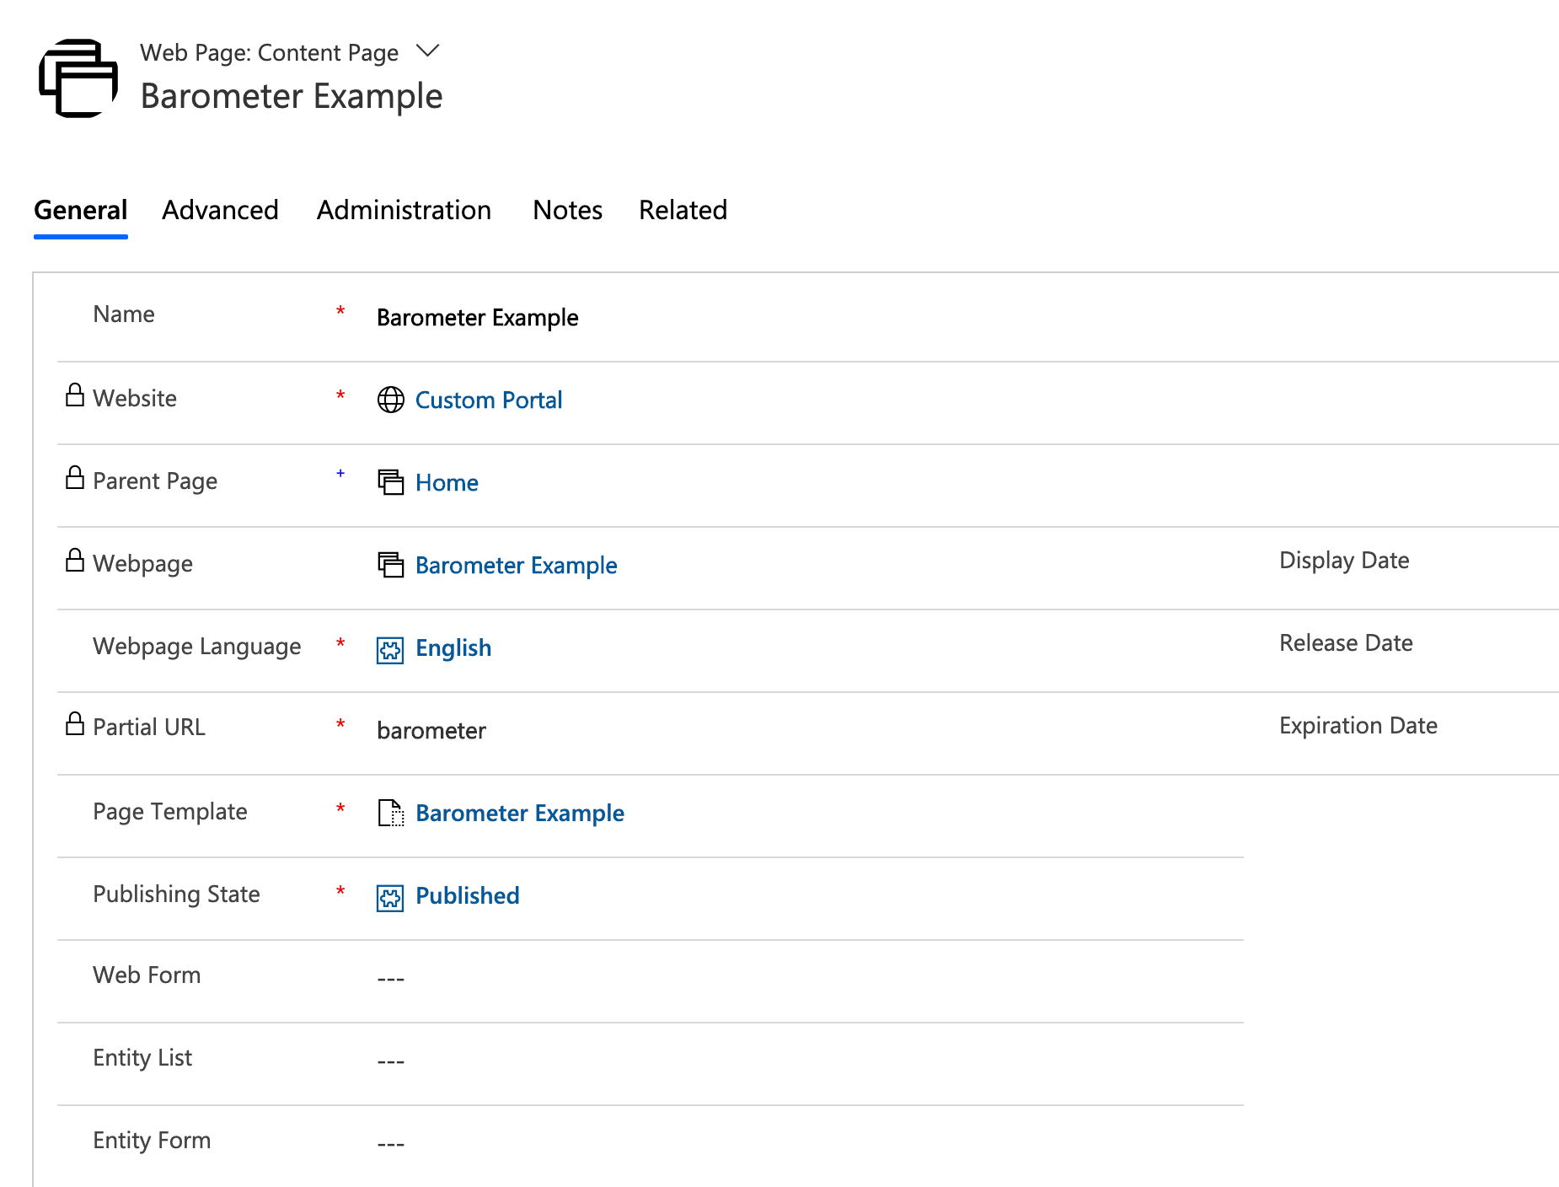
Task: Open the Administration tab
Action: 404,210
